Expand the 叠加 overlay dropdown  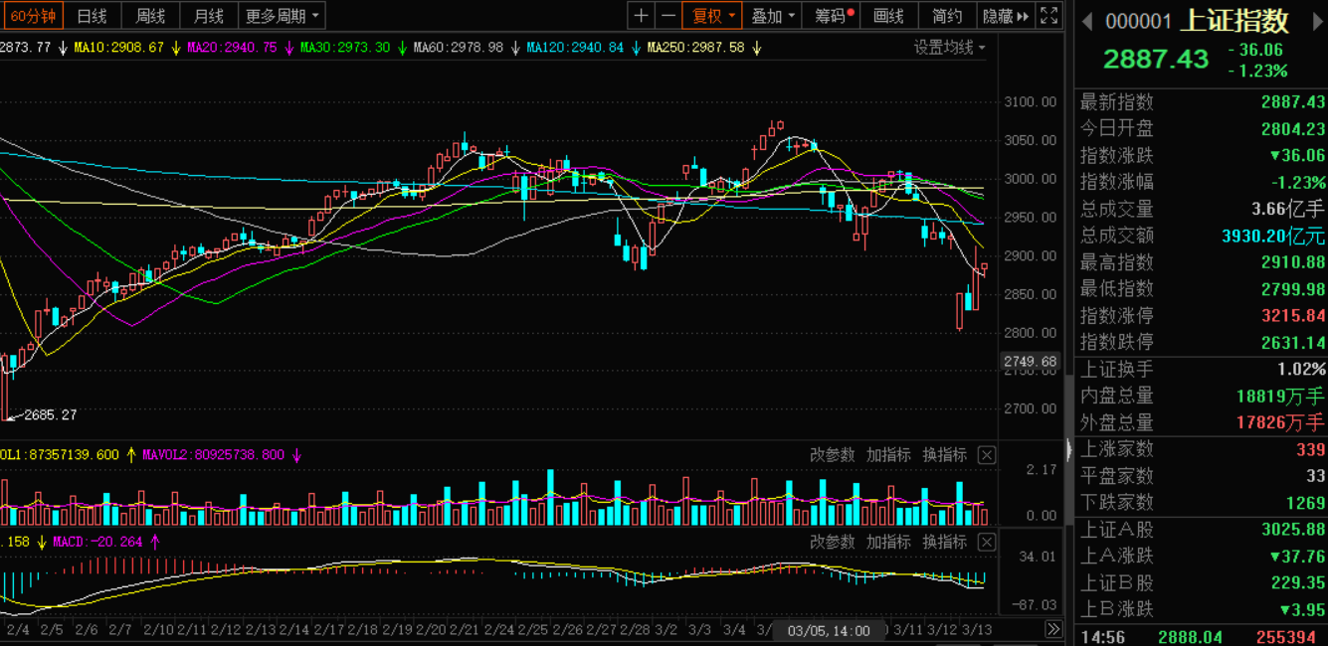(x=774, y=16)
